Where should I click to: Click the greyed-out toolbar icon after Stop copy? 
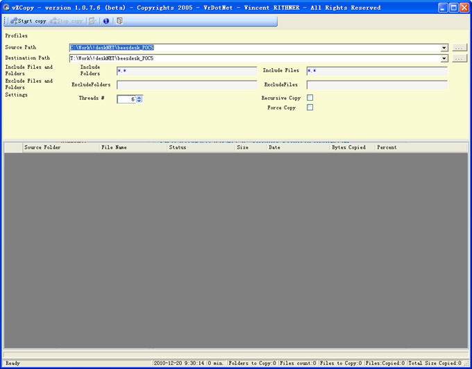pyautogui.click(x=92, y=21)
